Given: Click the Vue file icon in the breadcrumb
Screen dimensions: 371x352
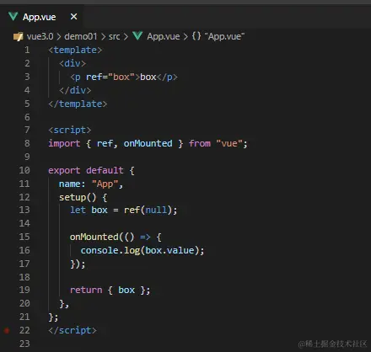Looking at the screenshot, I should point(137,36).
